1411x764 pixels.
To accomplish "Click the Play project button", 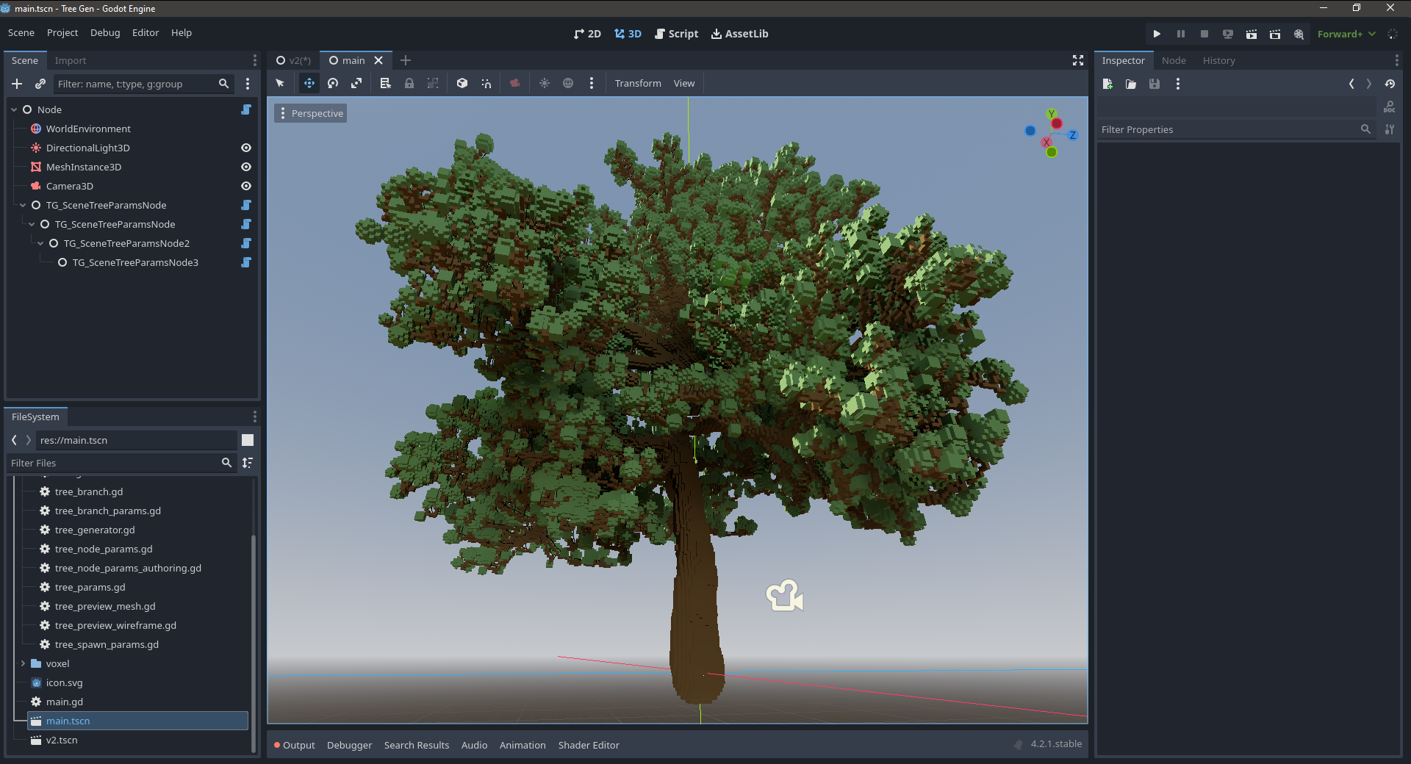I will 1157,34.
